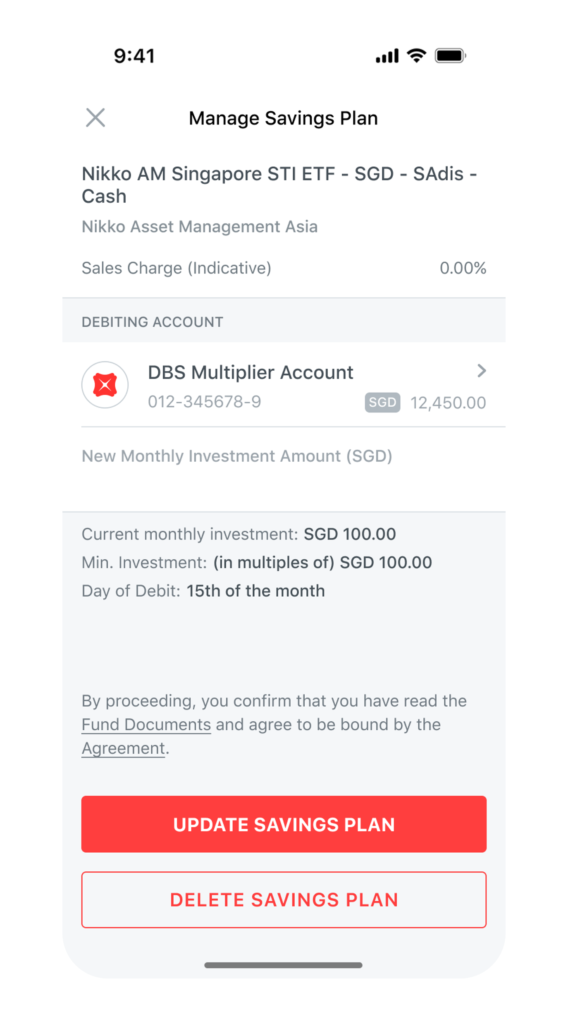This screenshot has height=1024, width=568.
Task: Tap the battery status icon
Action: [450, 55]
